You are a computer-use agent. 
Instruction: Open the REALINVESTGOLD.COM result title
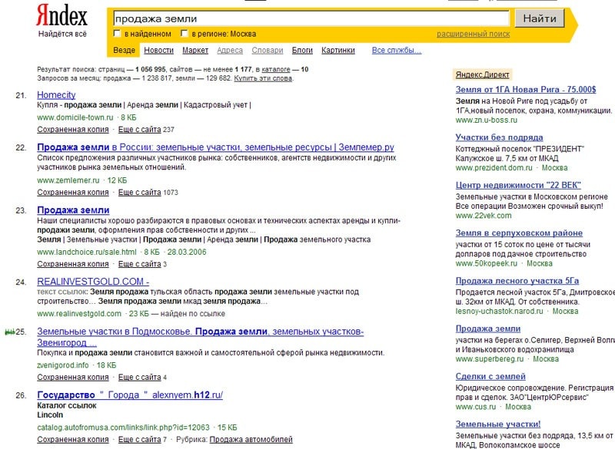click(x=93, y=282)
